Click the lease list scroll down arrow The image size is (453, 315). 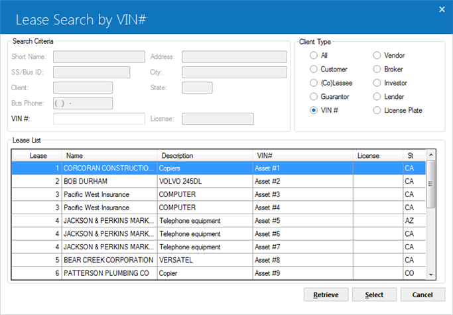[430, 275]
